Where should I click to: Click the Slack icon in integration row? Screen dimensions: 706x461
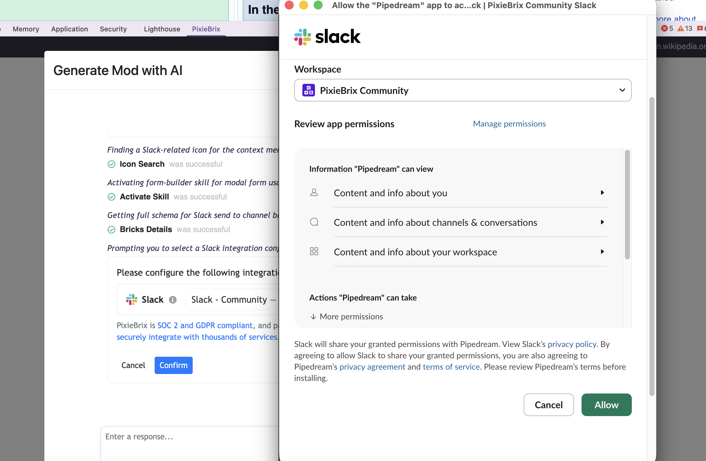tap(132, 300)
